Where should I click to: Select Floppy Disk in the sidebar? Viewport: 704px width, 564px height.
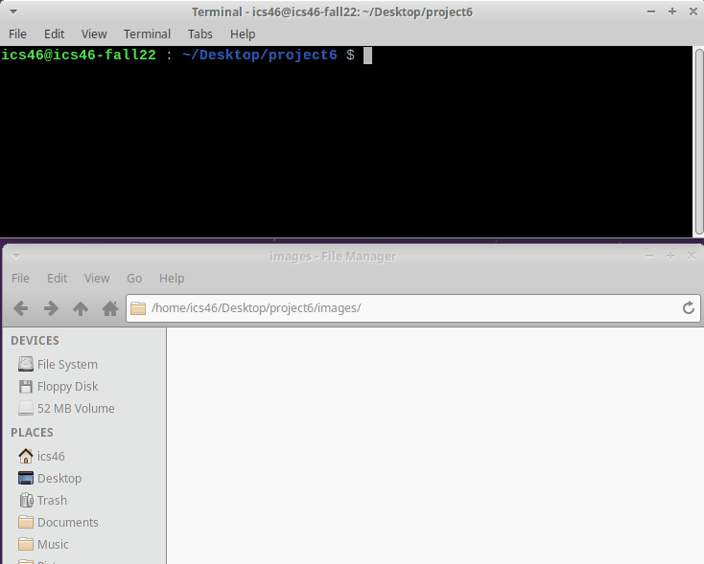pyautogui.click(x=67, y=386)
